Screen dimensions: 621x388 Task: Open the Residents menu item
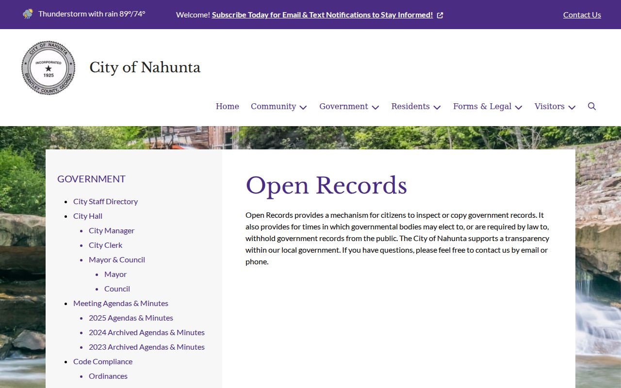pyautogui.click(x=410, y=106)
